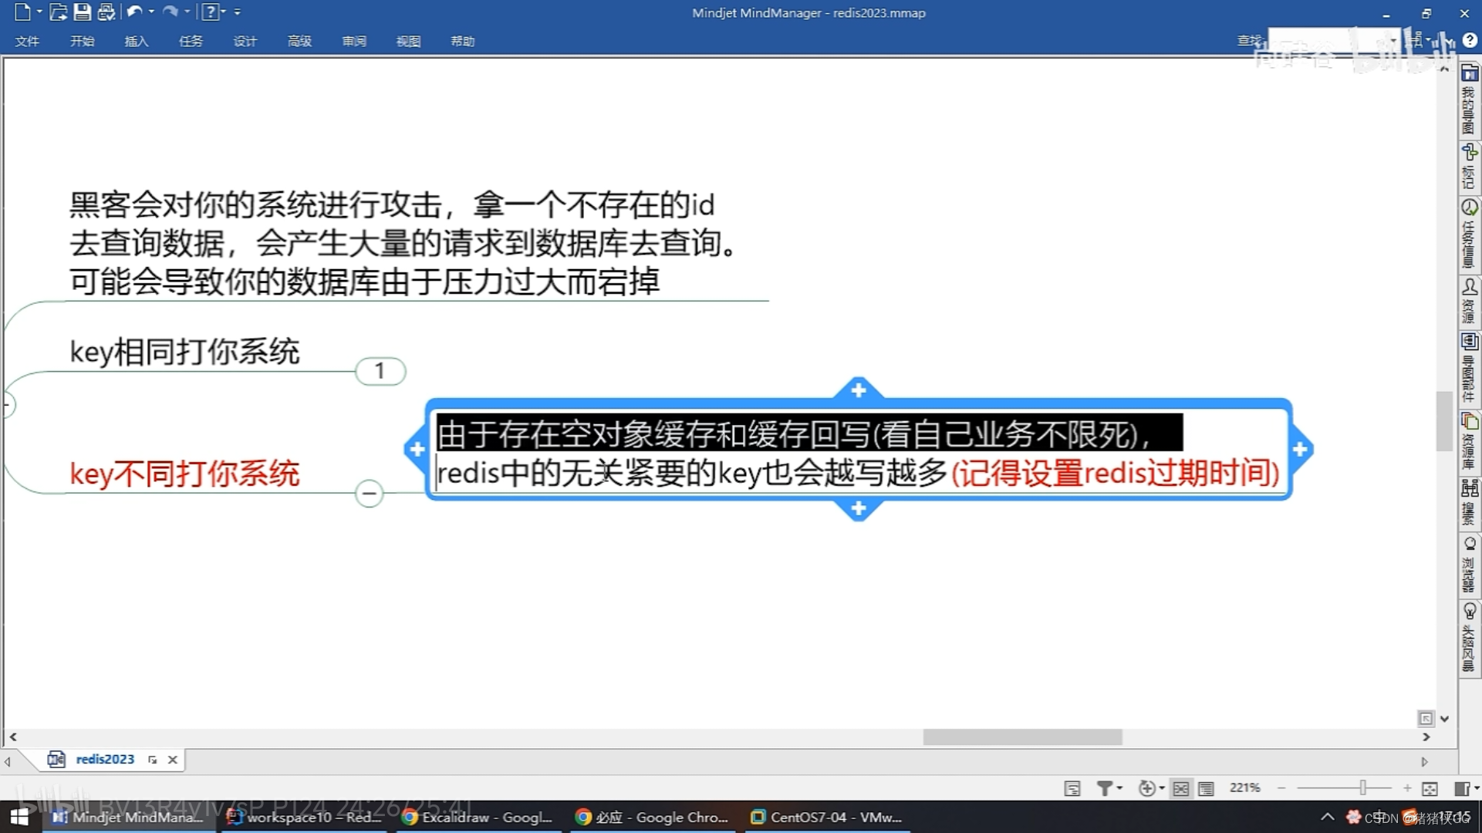
Task: Open the 文件 menu
Action: [x=27, y=41]
